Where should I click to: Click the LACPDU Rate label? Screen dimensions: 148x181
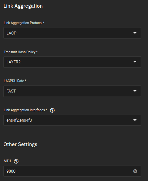click(14, 81)
